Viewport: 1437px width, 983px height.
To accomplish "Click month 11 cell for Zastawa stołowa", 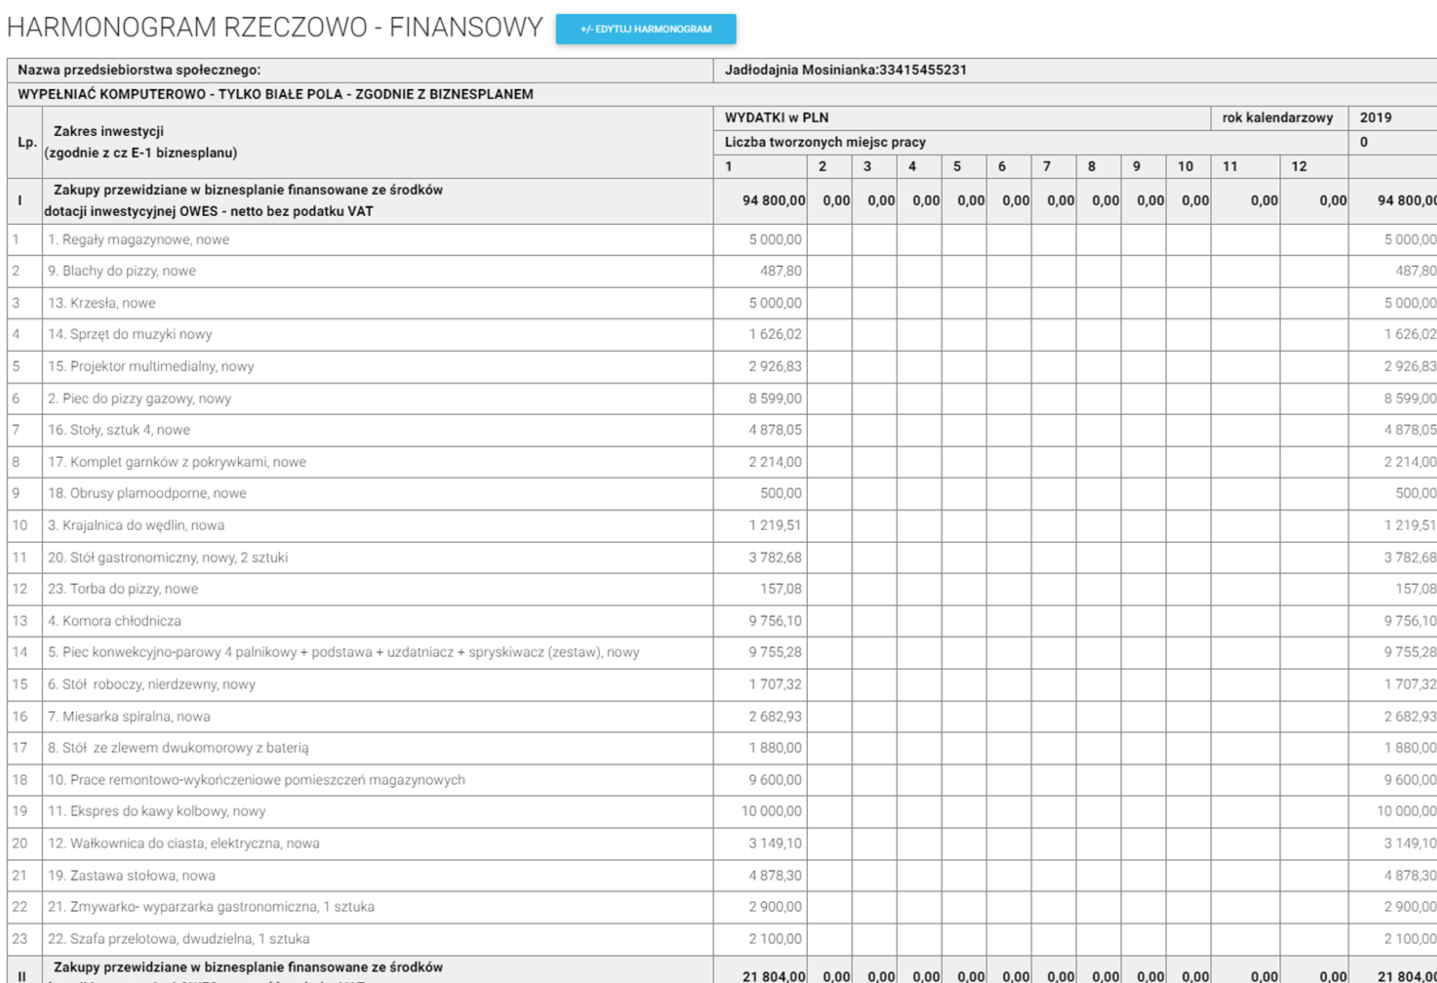I will tap(1245, 875).
